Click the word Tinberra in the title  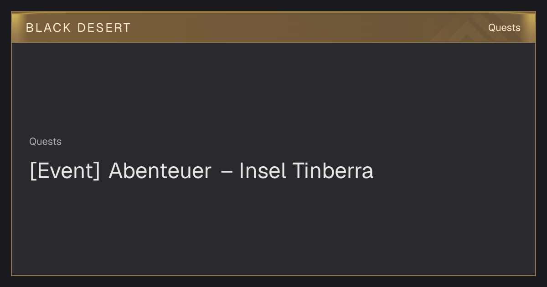[x=333, y=171]
